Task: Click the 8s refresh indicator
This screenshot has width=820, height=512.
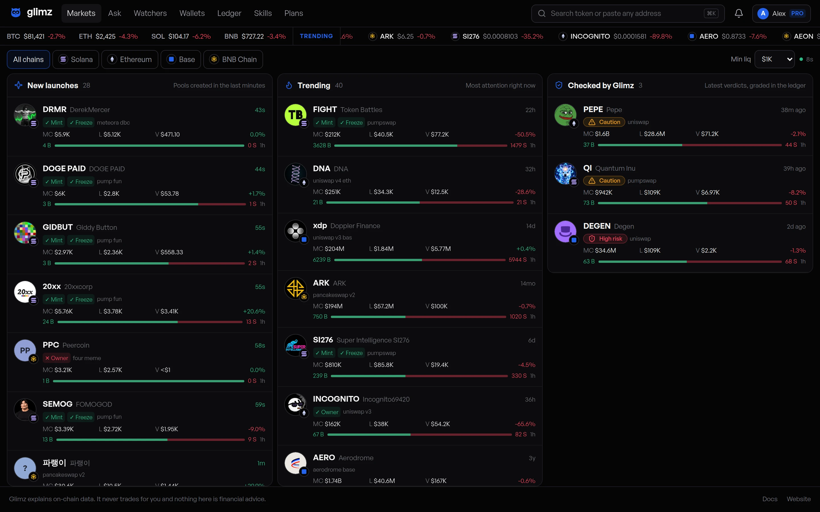Action: (806, 59)
